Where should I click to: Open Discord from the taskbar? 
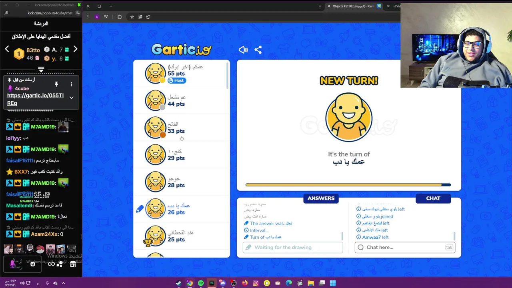pyautogui.click(x=222, y=283)
